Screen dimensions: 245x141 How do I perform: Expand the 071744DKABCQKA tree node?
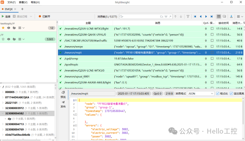click(x=3, y=97)
